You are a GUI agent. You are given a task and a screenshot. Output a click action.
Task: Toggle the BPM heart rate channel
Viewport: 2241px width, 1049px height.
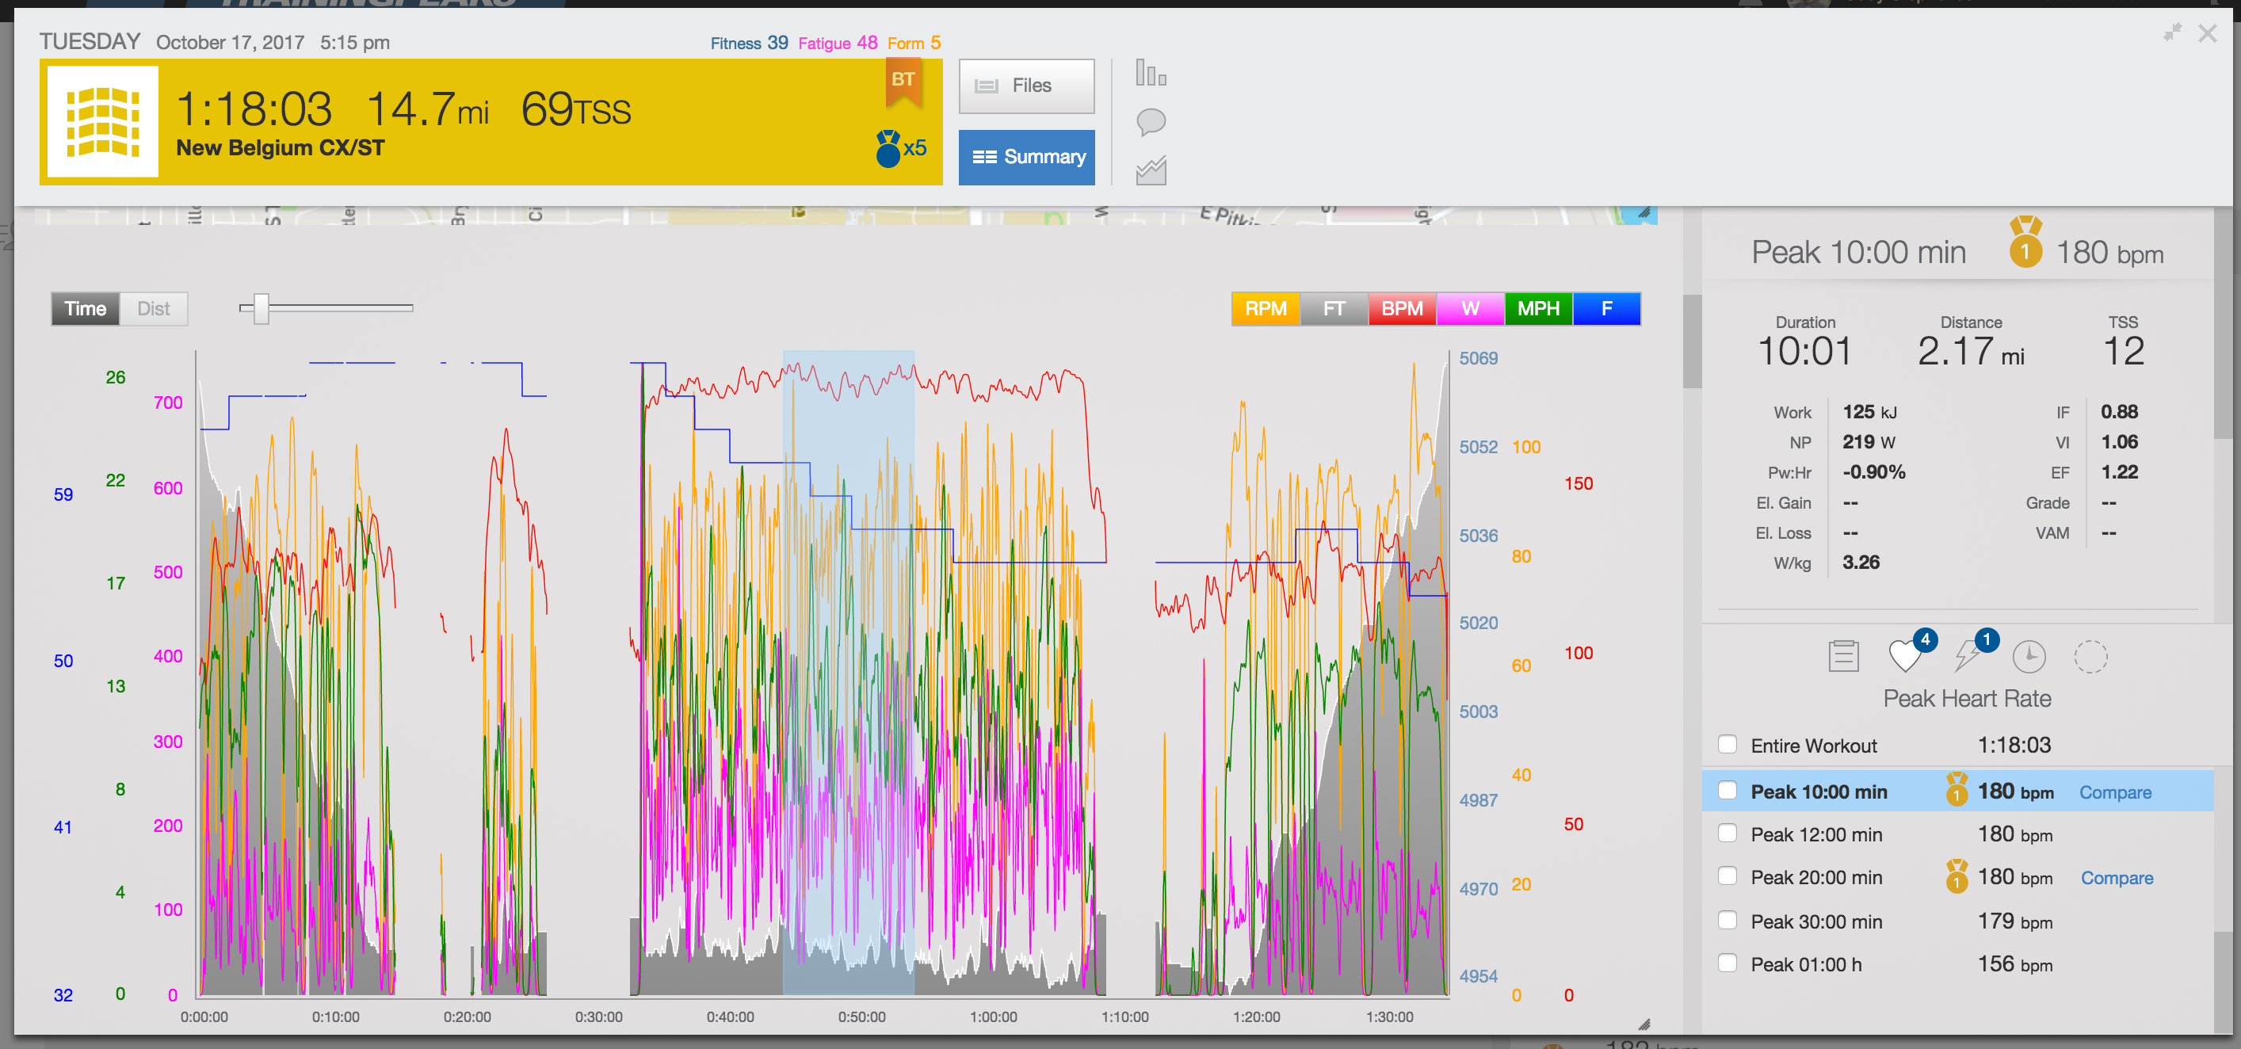coord(1402,309)
